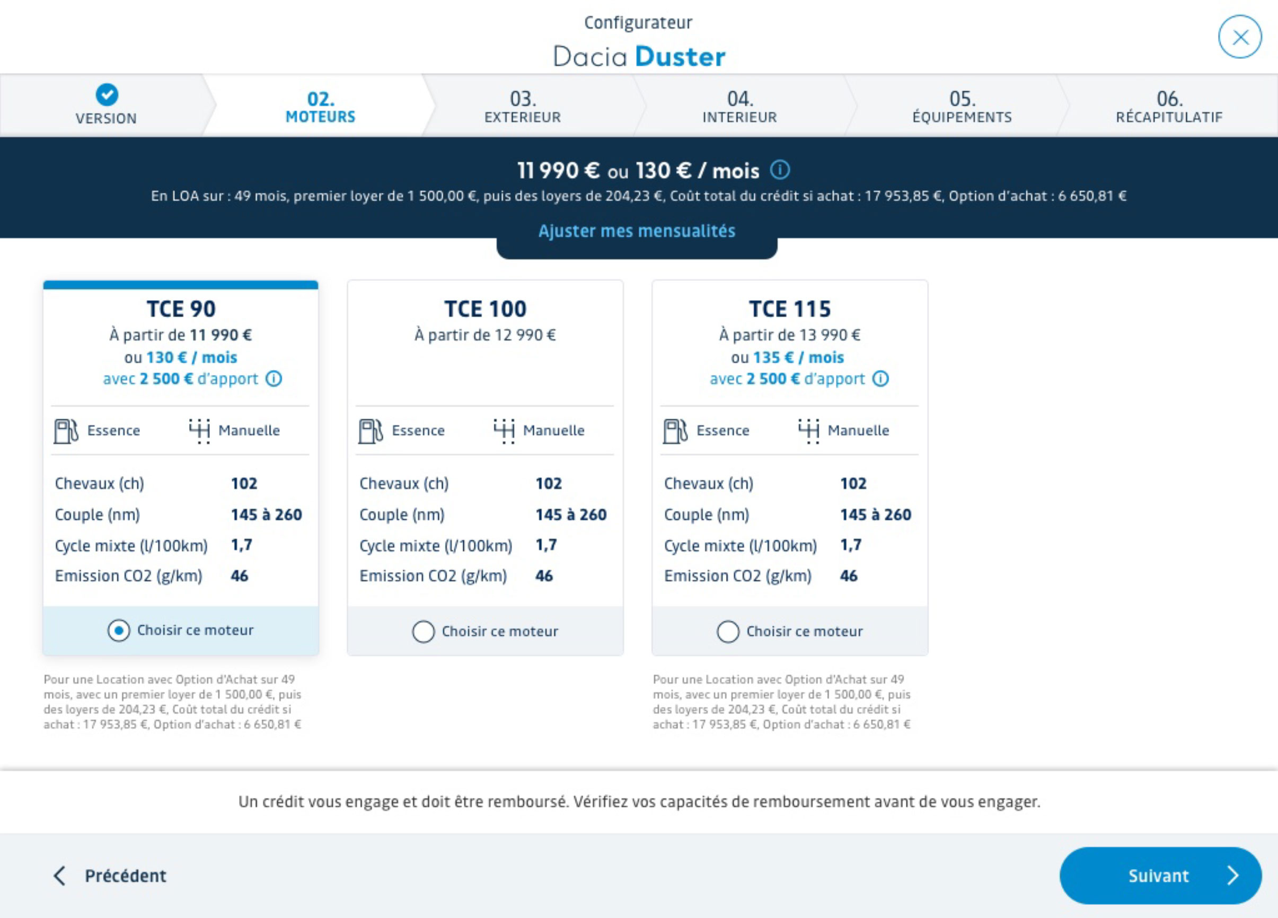Click the Manuelle label on TCE 90
1278x918 pixels.
coord(249,431)
